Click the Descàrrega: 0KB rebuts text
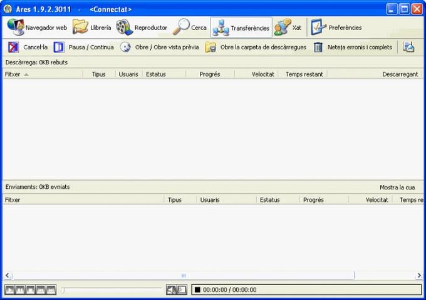Image resolution: width=426 pixels, height=300 pixels. click(x=36, y=62)
